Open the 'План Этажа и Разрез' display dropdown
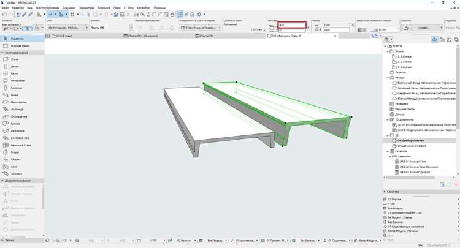 (x=201, y=28)
